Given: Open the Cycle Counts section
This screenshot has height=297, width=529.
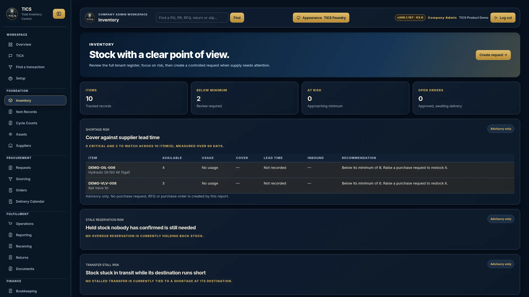Looking at the screenshot, I should pyautogui.click(x=35, y=123).
